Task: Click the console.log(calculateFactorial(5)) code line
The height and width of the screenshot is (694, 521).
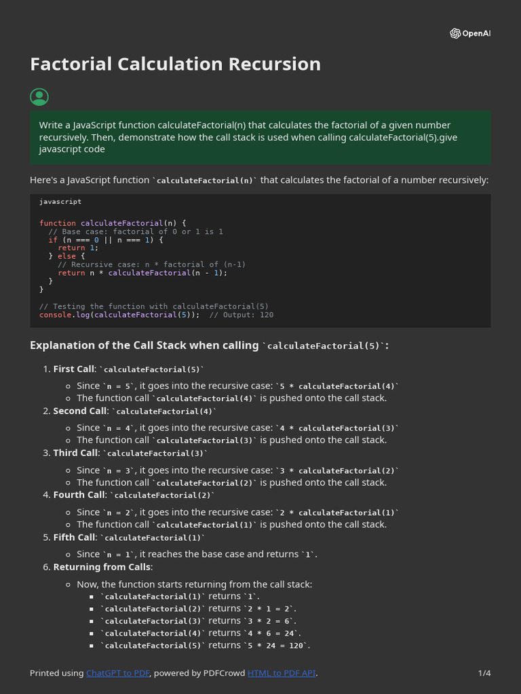Action: [x=119, y=314]
